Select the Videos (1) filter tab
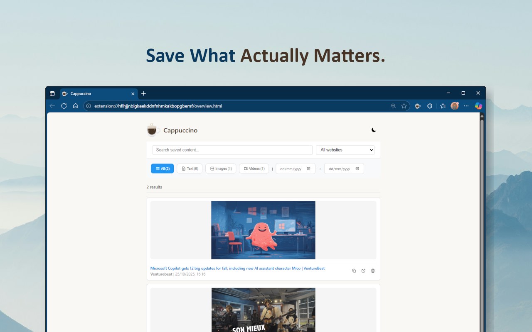 point(254,168)
